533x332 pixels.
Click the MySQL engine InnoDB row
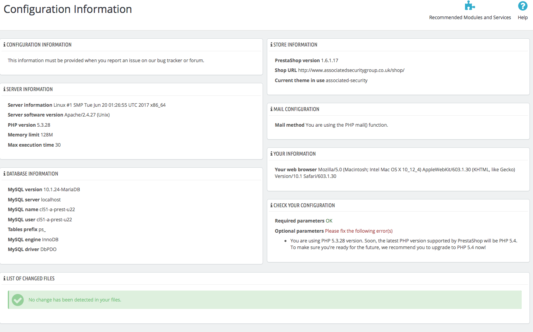(33, 240)
